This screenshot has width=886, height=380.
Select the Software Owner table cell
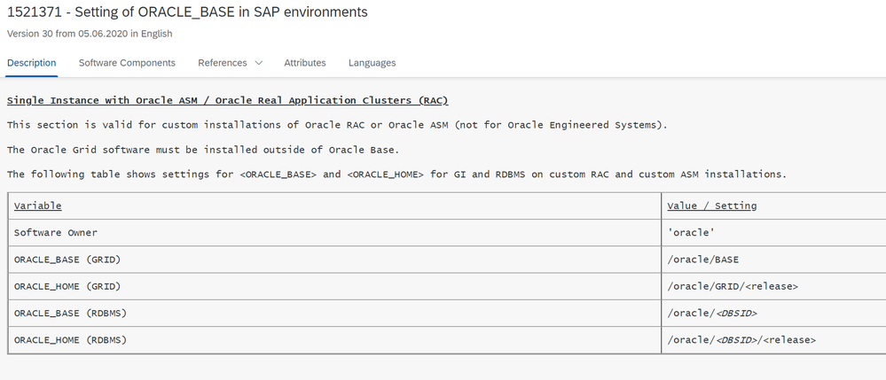pos(56,232)
